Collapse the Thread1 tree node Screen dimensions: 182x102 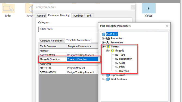[x=107, y=51]
